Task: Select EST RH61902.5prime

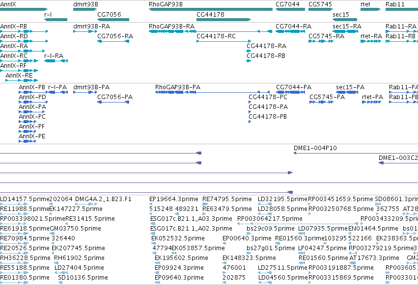Action: 79,258
